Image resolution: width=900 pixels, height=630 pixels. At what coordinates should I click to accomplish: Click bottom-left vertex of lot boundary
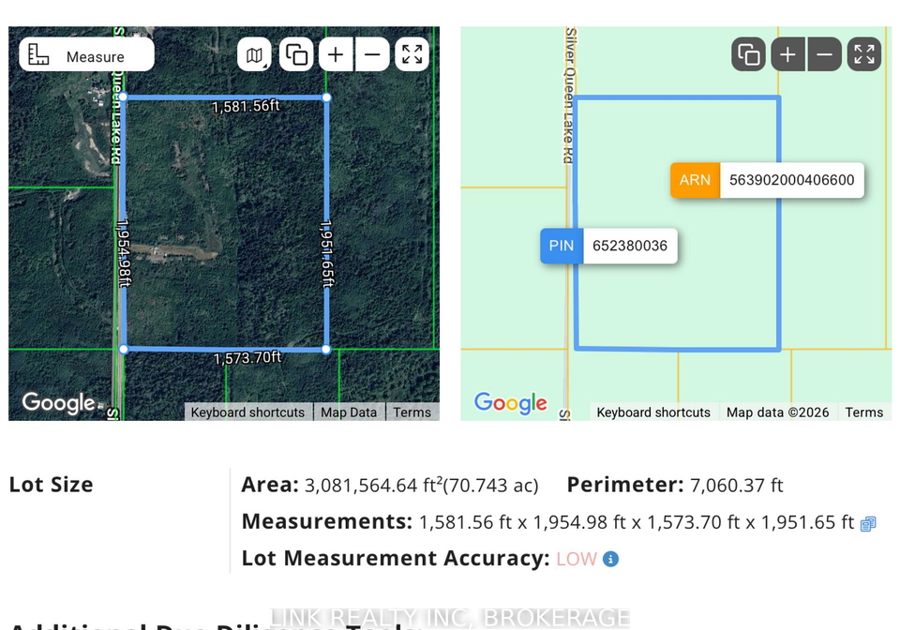124,349
